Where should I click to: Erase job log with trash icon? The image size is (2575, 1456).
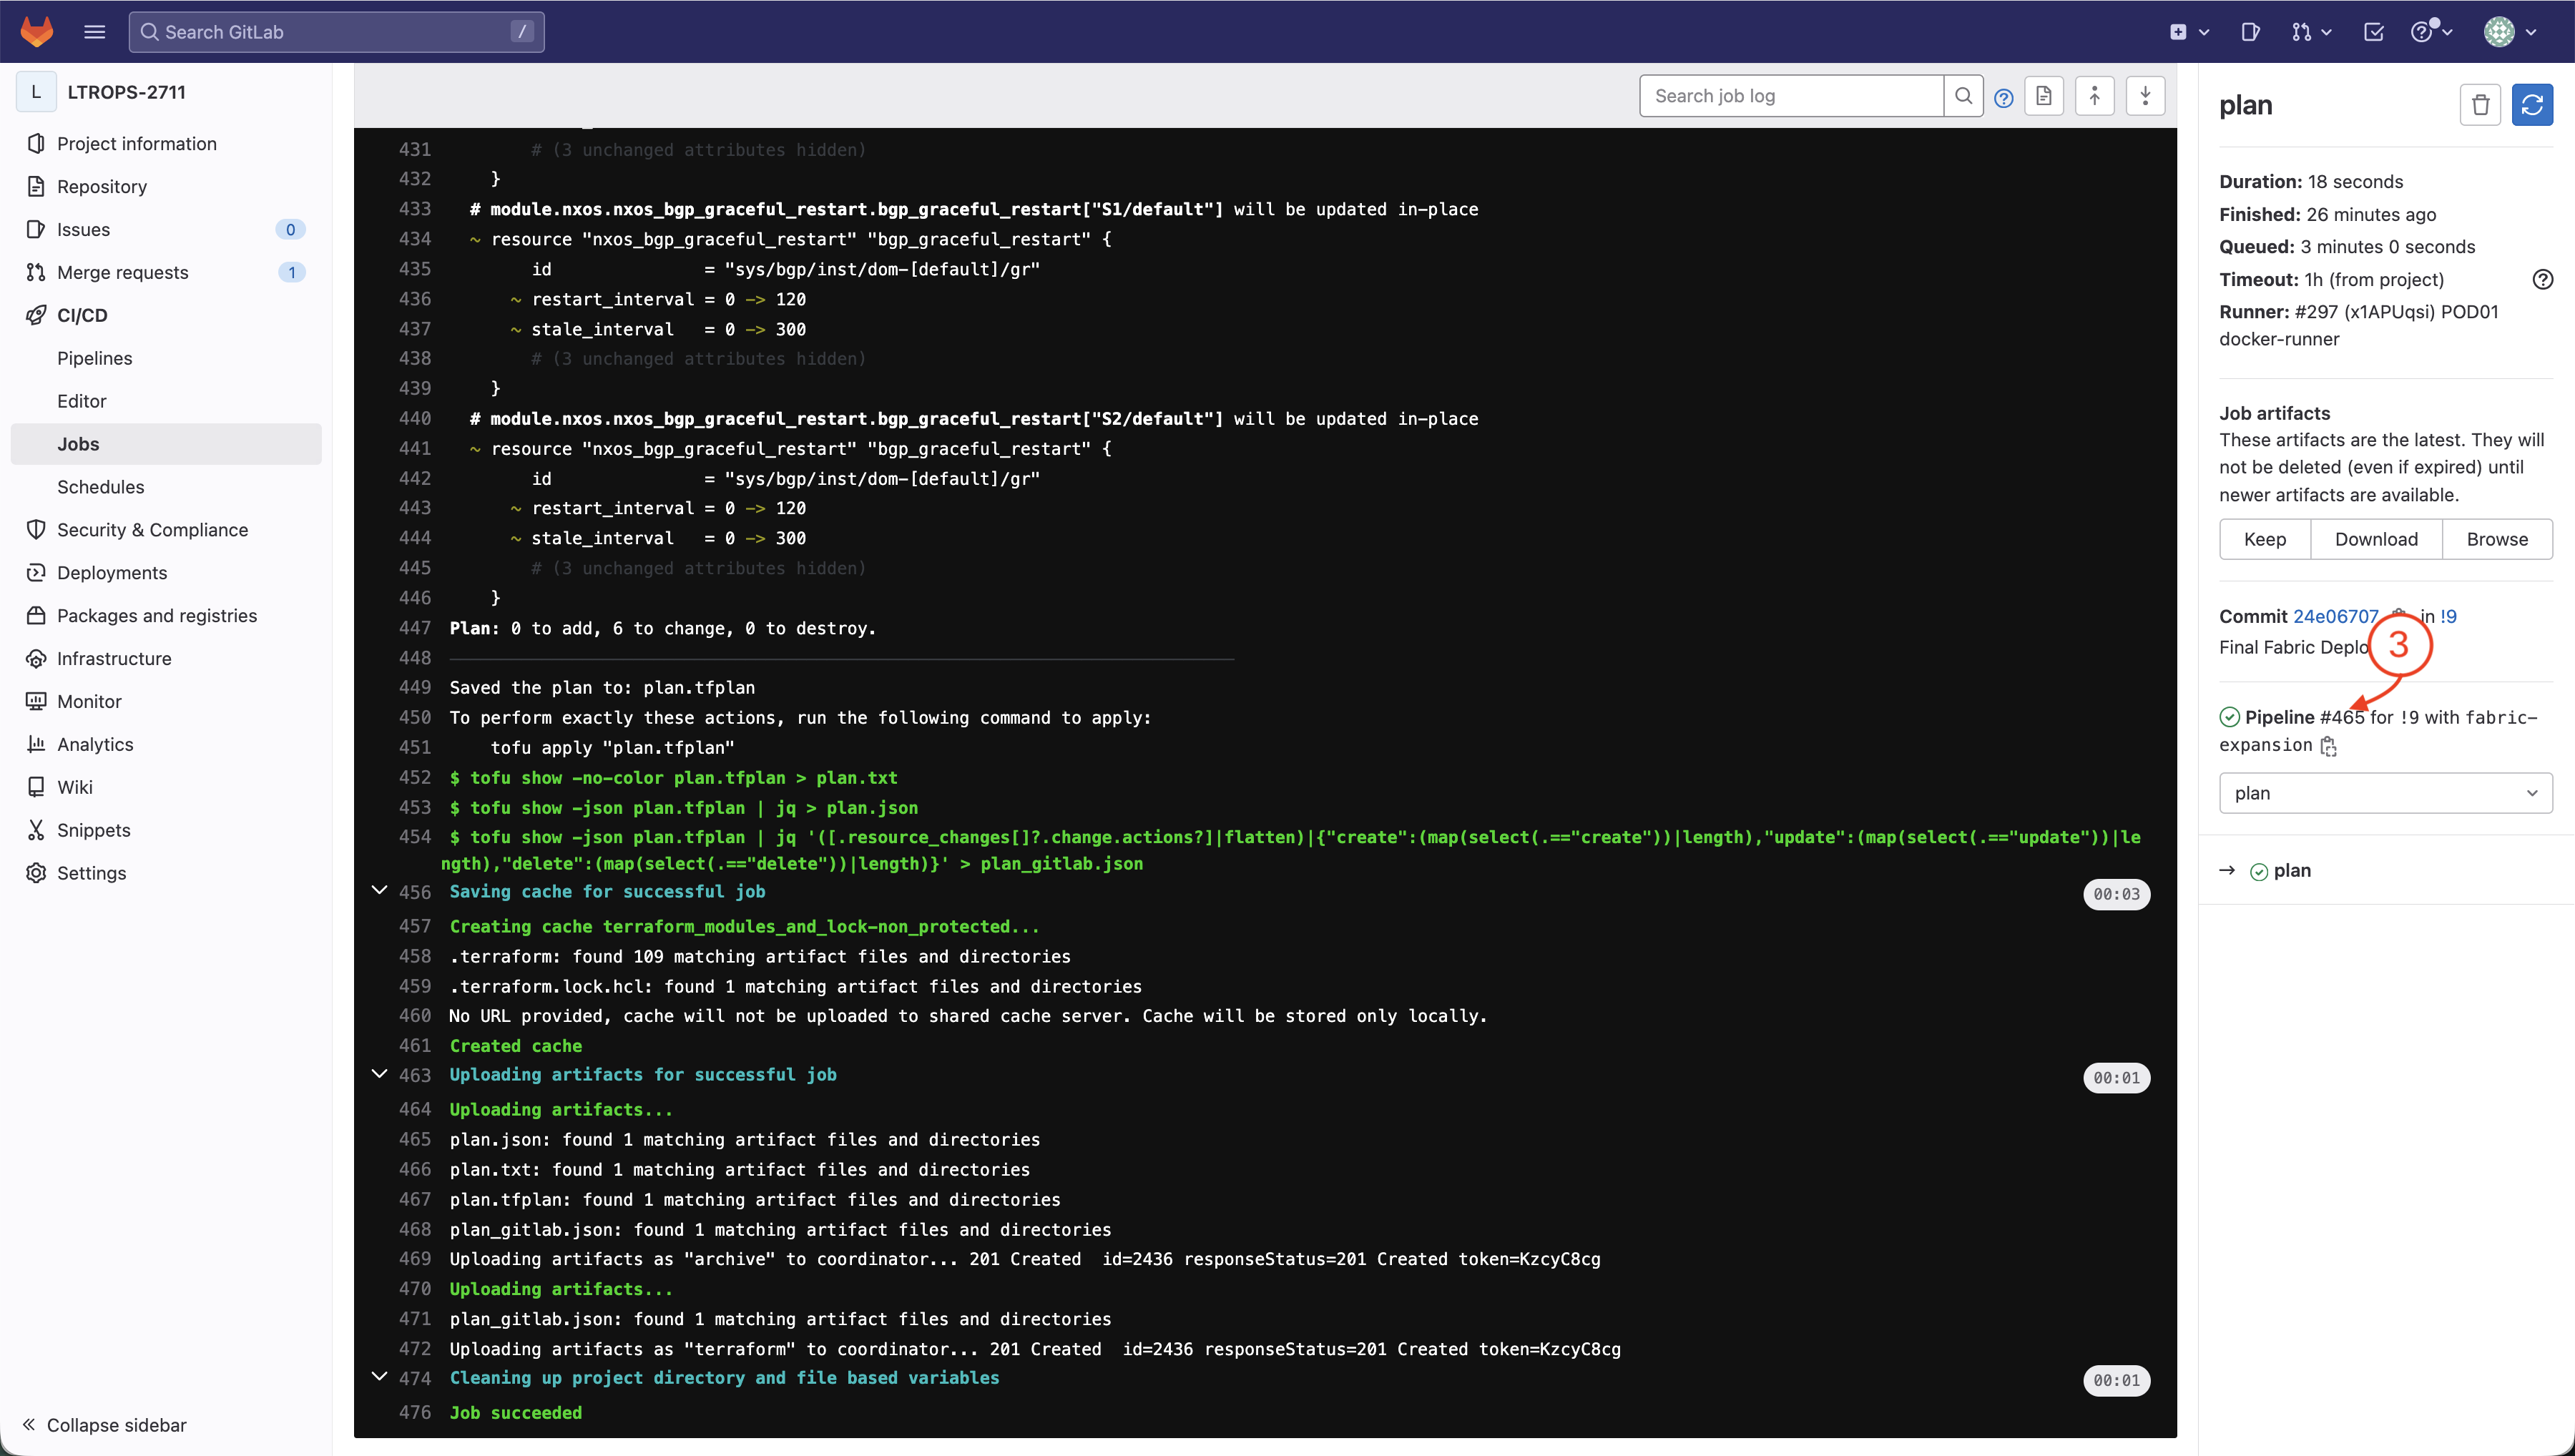click(x=2480, y=105)
